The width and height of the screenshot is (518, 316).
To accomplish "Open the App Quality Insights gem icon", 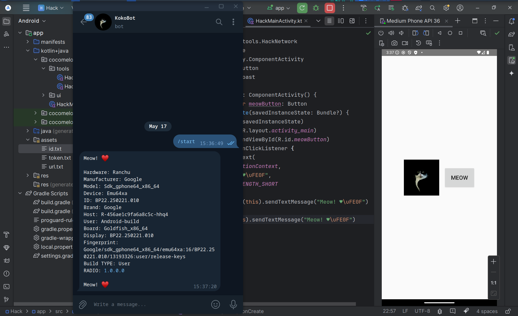I will click(x=6, y=248).
